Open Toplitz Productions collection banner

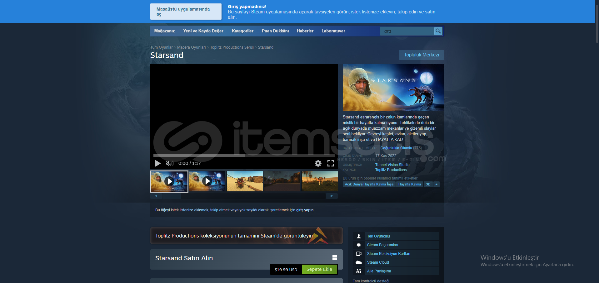click(x=247, y=236)
